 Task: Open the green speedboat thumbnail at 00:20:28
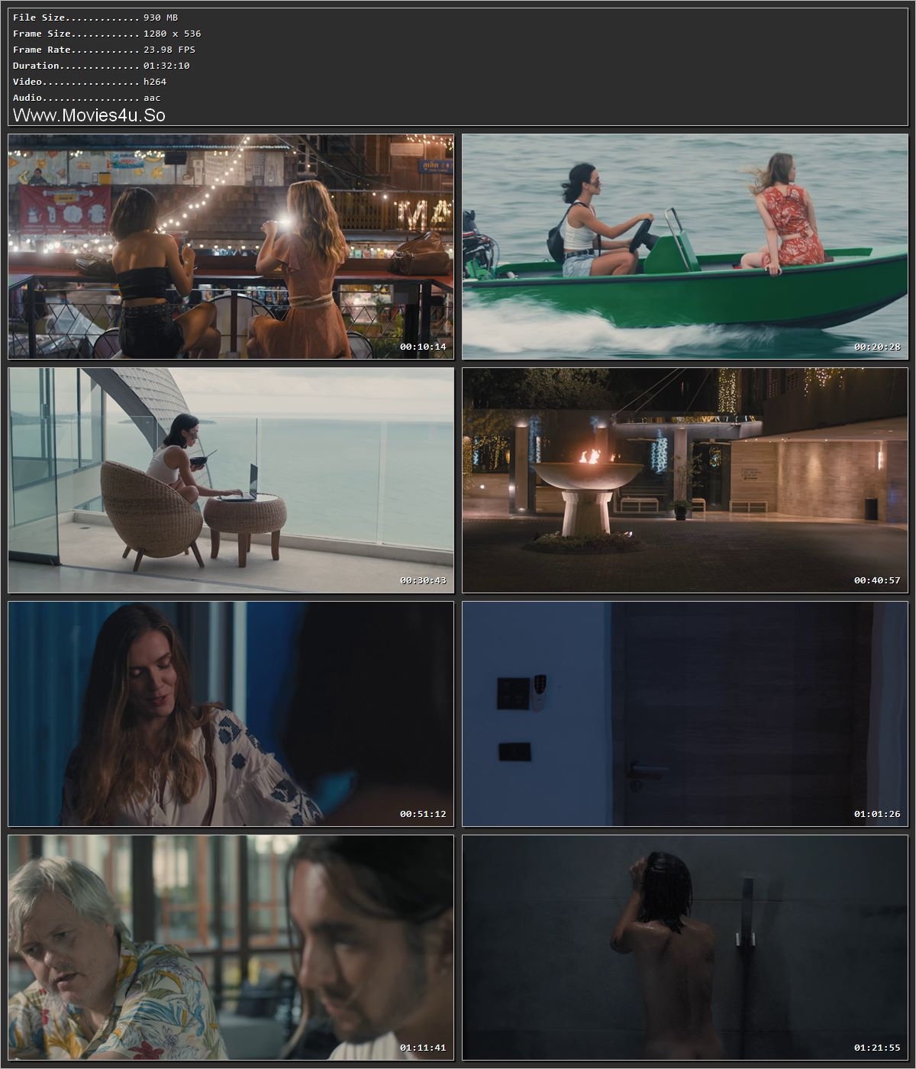click(x=683, y=244)
